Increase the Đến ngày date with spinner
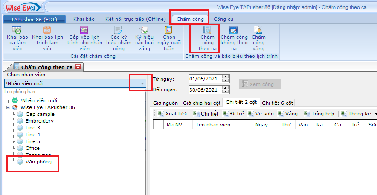Screen dimensions: 377x195 pos(226,88)
